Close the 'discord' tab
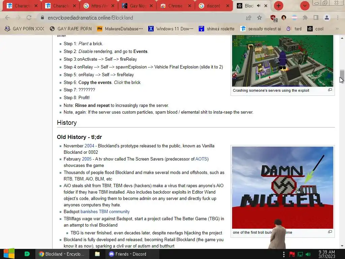 (228, 6)
